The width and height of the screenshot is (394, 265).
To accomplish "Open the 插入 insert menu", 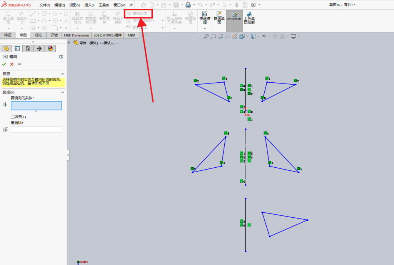I will click(x=89, y=5).
